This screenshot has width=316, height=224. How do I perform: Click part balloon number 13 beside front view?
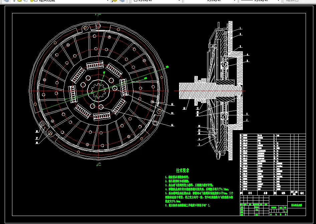(x=172, y=104)
